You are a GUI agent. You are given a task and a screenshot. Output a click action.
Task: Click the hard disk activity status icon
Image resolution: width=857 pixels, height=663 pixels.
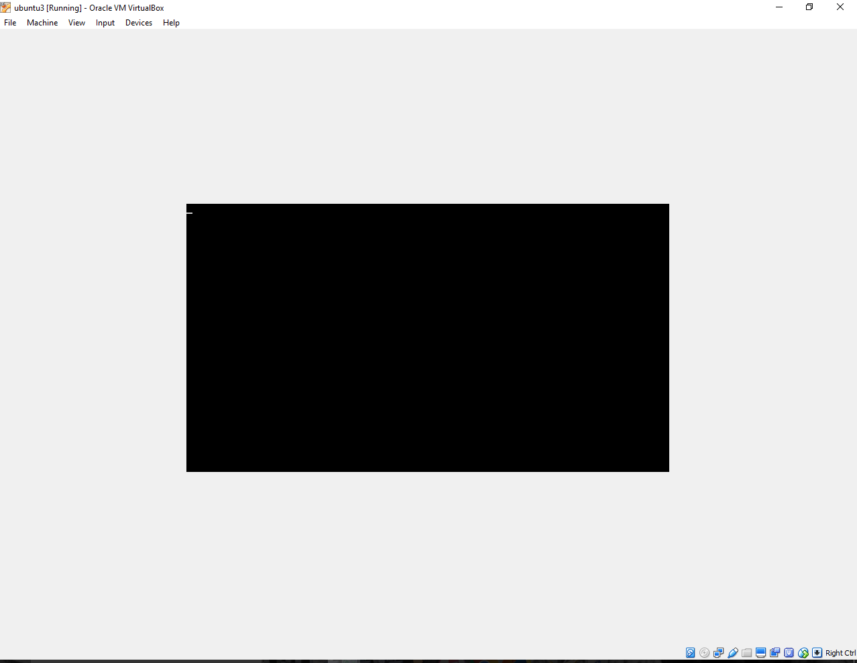(x=690, y=653)
